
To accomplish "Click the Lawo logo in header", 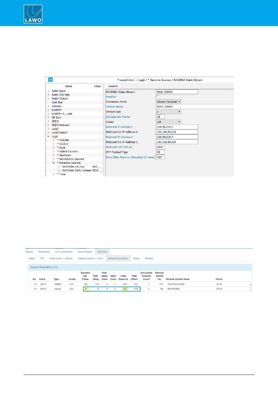I will point(33,14).
